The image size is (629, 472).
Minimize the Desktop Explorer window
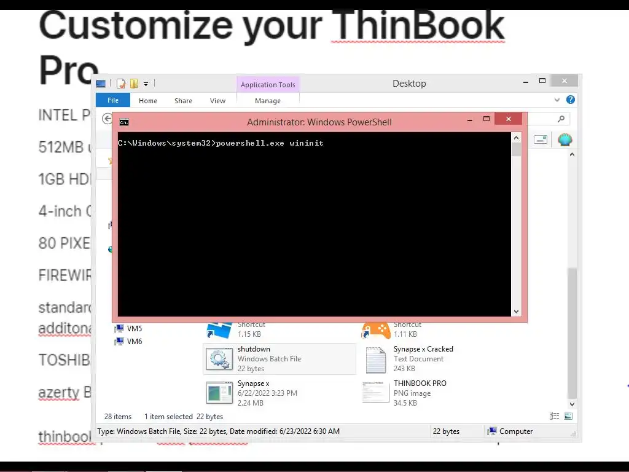click(x=526, y=82)
